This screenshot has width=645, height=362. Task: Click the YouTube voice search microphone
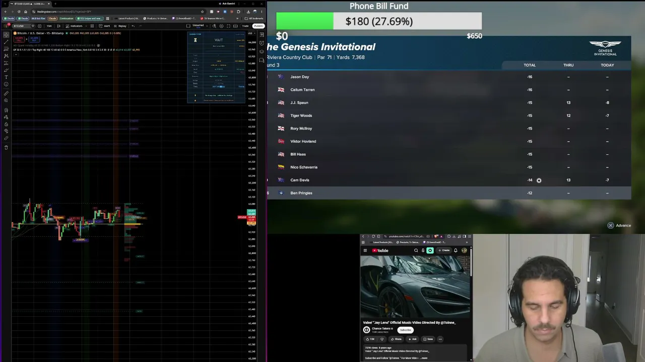(423, 250)
